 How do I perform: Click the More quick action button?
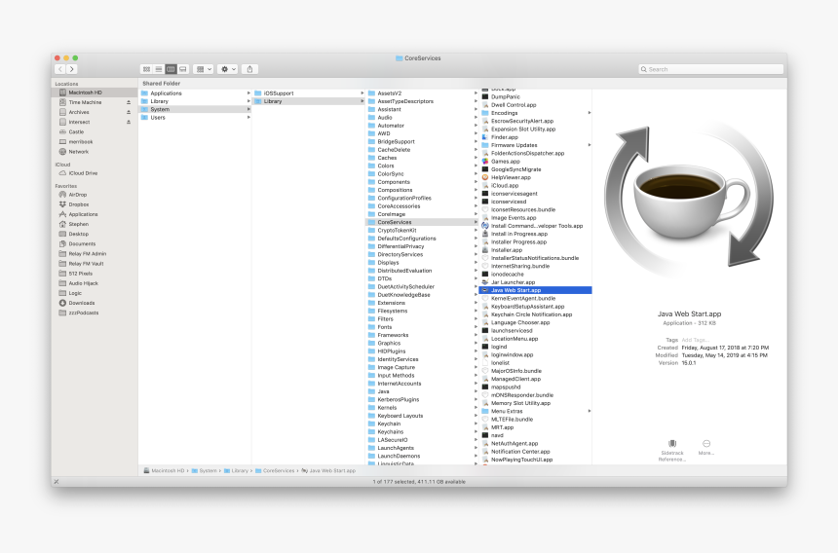point(706,447)
